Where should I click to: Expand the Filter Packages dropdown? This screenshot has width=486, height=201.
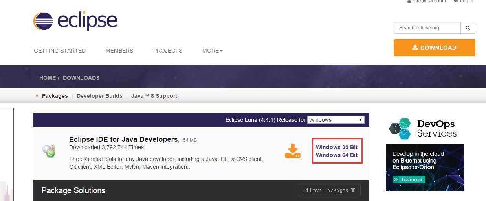pyautogui.click(x=329, y=190)
